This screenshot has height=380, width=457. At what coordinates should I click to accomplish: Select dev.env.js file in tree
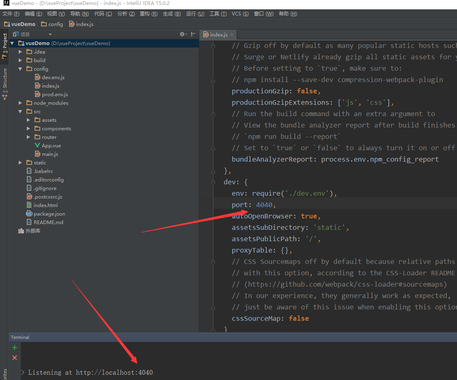[50, 78]
